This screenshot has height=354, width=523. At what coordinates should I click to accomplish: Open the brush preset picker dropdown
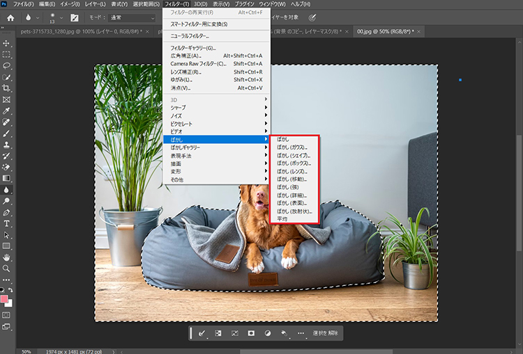coord(61,18)
